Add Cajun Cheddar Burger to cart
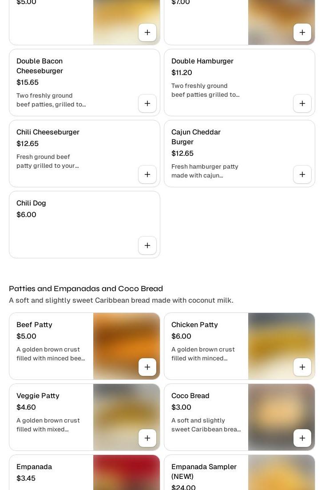 [x=302, y=174]
